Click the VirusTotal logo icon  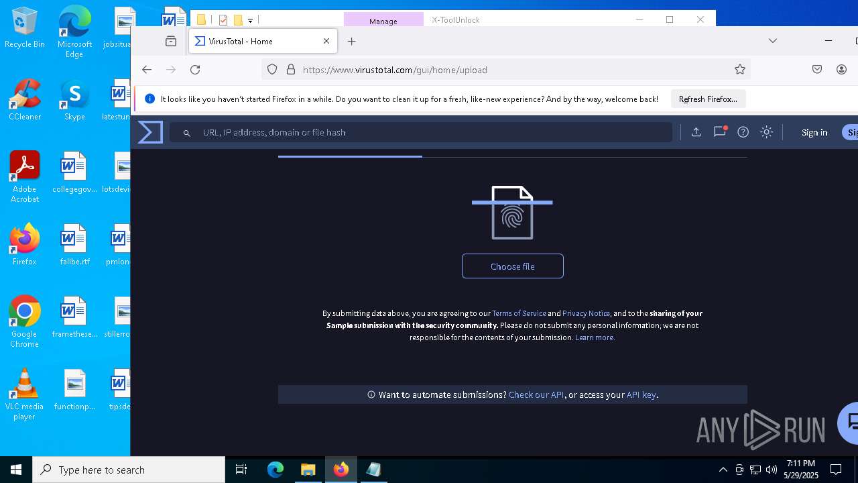click(150, 132)
